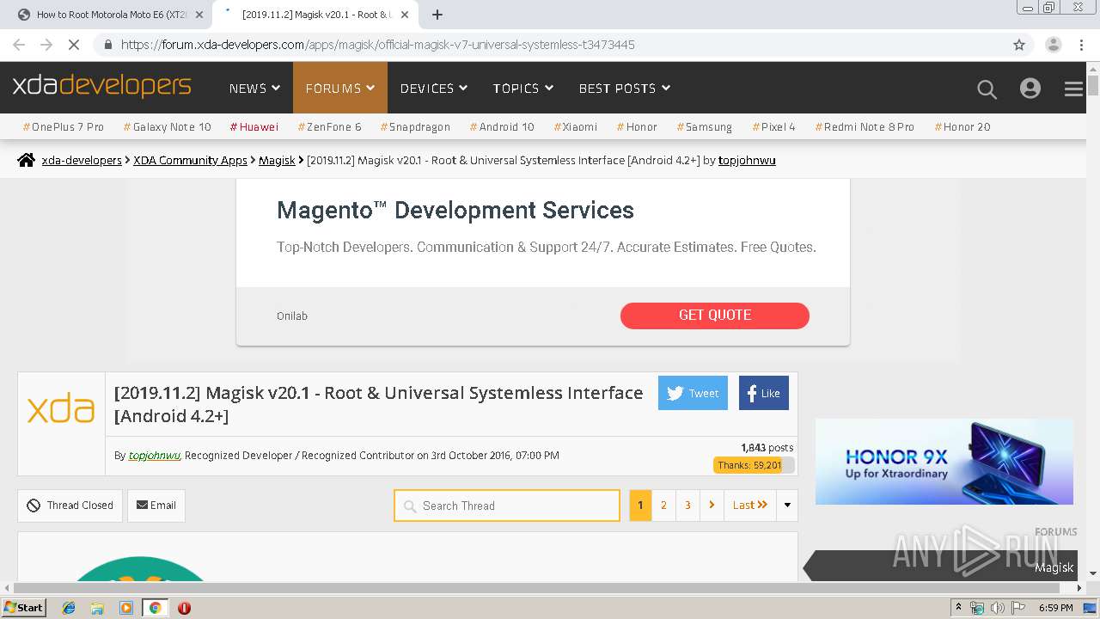Jump to Last thread page
Viewport: 1100px width, 619px height.
click(x=750, y=506)
